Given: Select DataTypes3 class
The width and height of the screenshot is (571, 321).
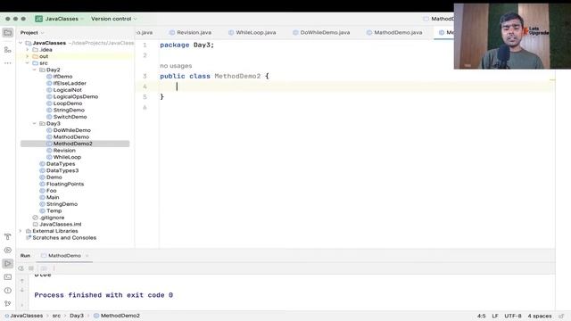Looking at the screenshot, I should point(62,170).
